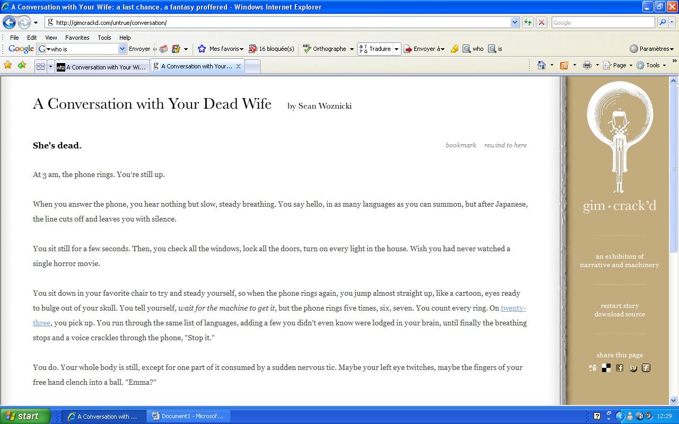
Task: Open the File menu
Action: tap(14, 38)
